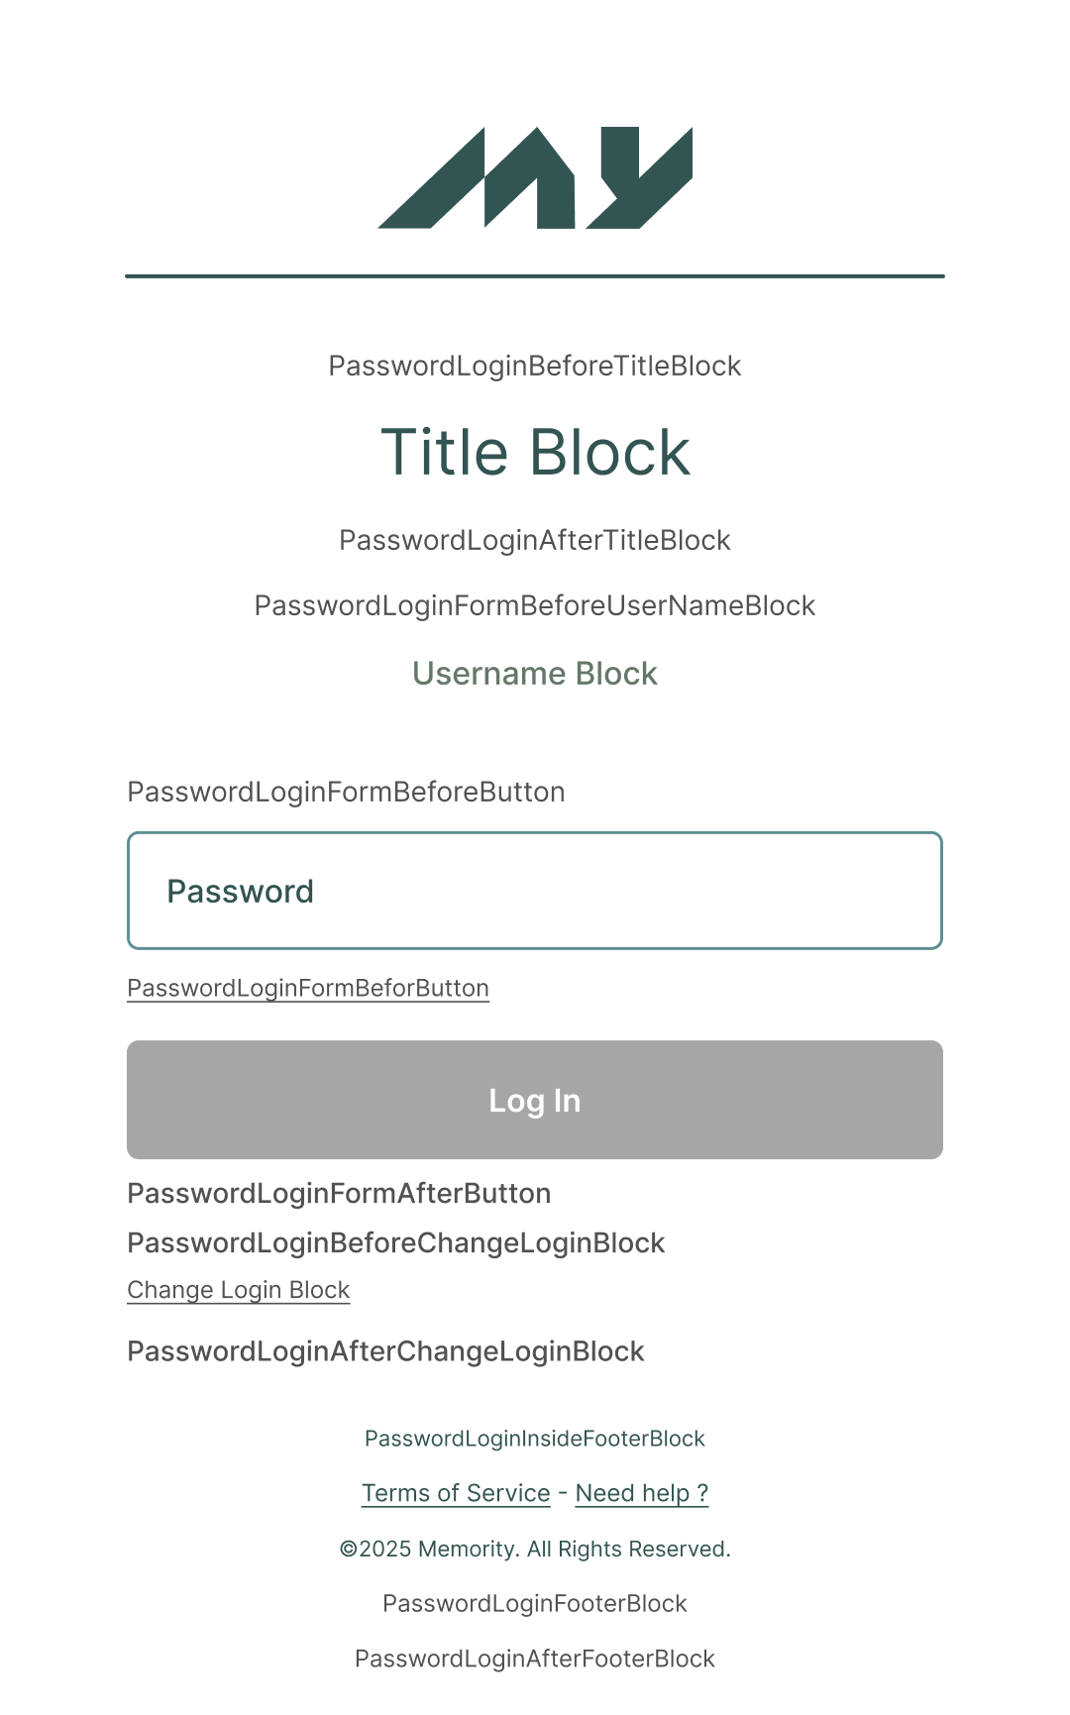Select the PasswordLoginBeforeChangeLoginBlock label
Screen dimensions: 1070x1715
395,1241
